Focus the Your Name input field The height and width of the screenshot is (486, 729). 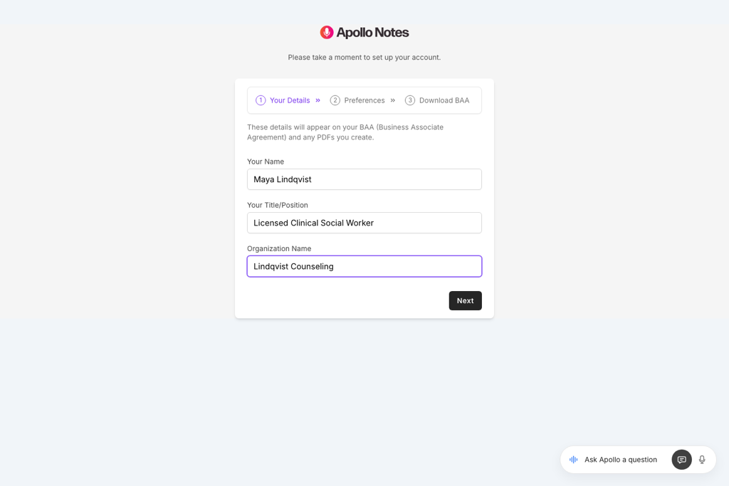(x=364, y=179)
